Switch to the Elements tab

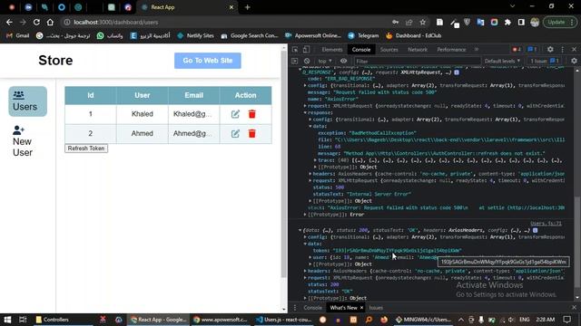pyautogui.click(x=332, y=50)
